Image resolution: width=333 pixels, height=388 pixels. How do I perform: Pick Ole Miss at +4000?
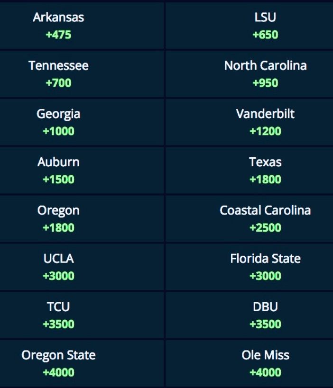(265, 363)
